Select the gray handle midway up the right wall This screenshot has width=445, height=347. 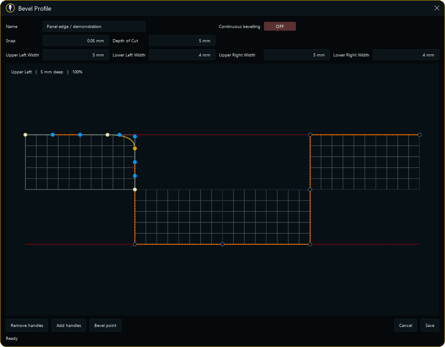[x=310, y=190]
